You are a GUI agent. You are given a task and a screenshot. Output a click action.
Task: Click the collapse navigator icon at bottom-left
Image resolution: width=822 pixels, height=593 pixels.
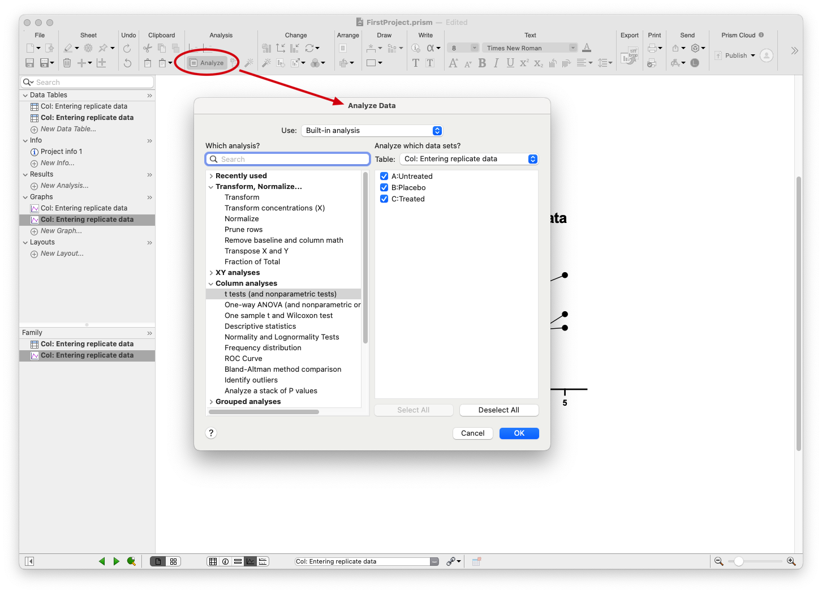point(30,561)
